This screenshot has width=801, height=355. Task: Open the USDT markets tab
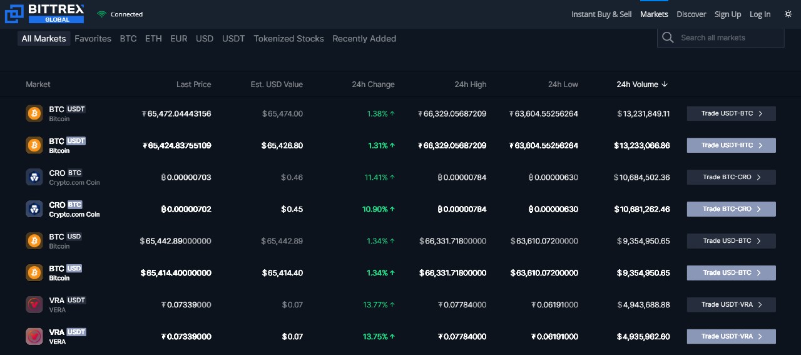(233, 38)
